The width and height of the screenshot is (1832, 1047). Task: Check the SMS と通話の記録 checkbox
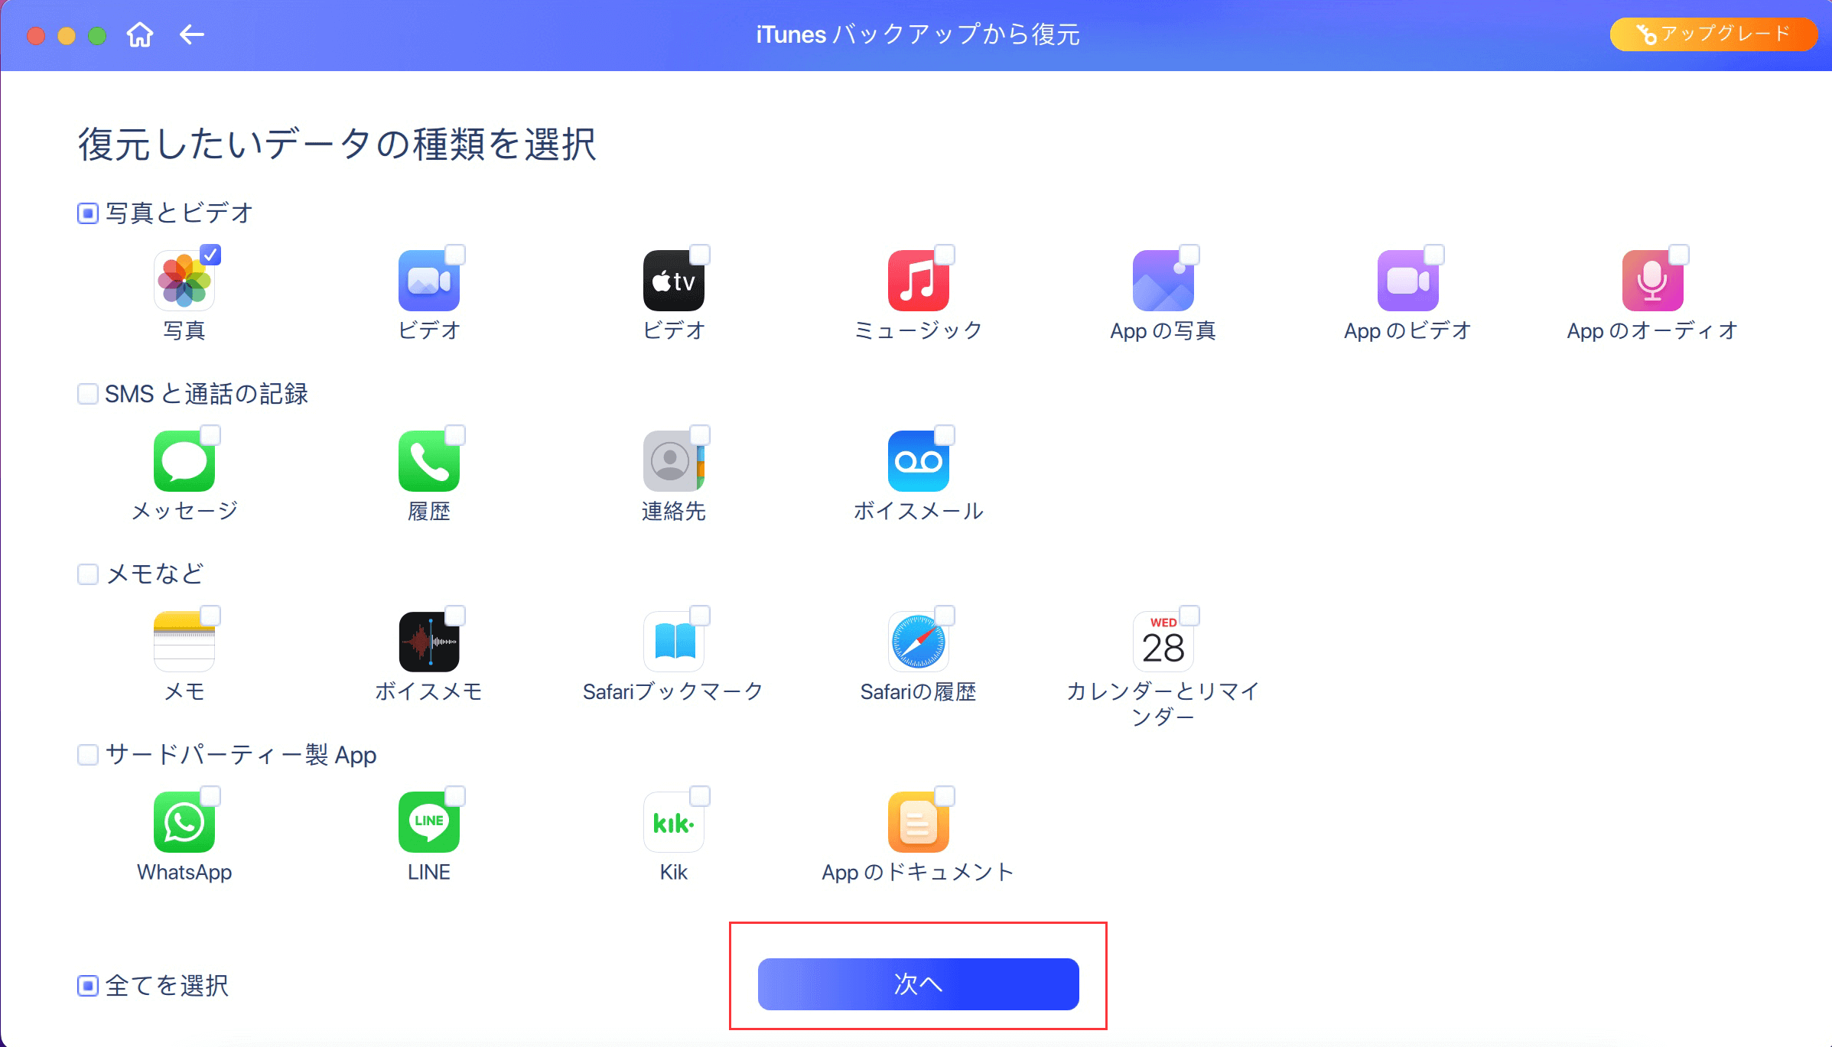coord(88,394)
